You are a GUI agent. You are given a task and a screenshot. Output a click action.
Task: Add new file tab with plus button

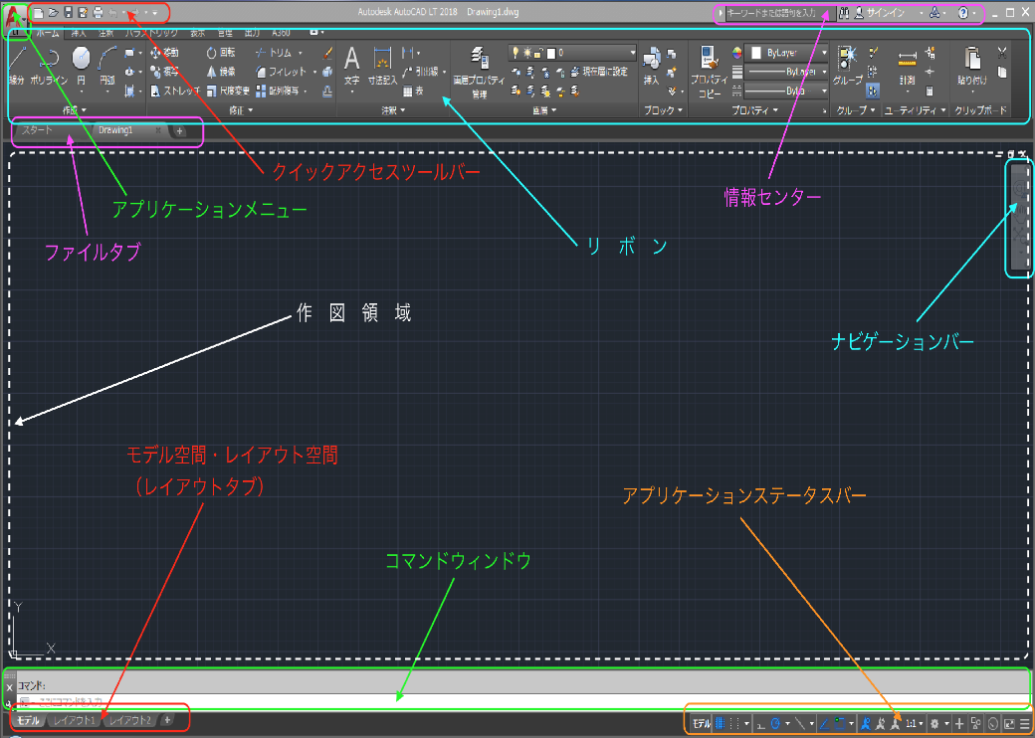pyautogui.click(x=179, y=131)
